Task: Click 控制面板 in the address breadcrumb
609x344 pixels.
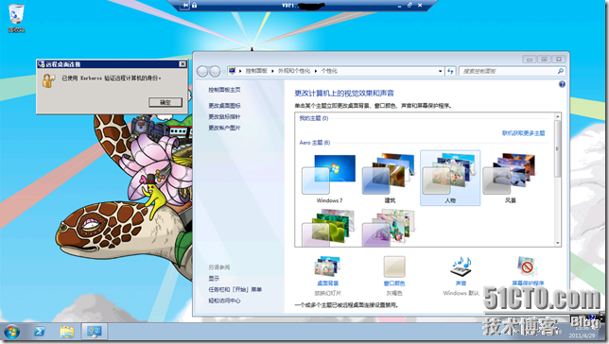Action: [256, 71]
